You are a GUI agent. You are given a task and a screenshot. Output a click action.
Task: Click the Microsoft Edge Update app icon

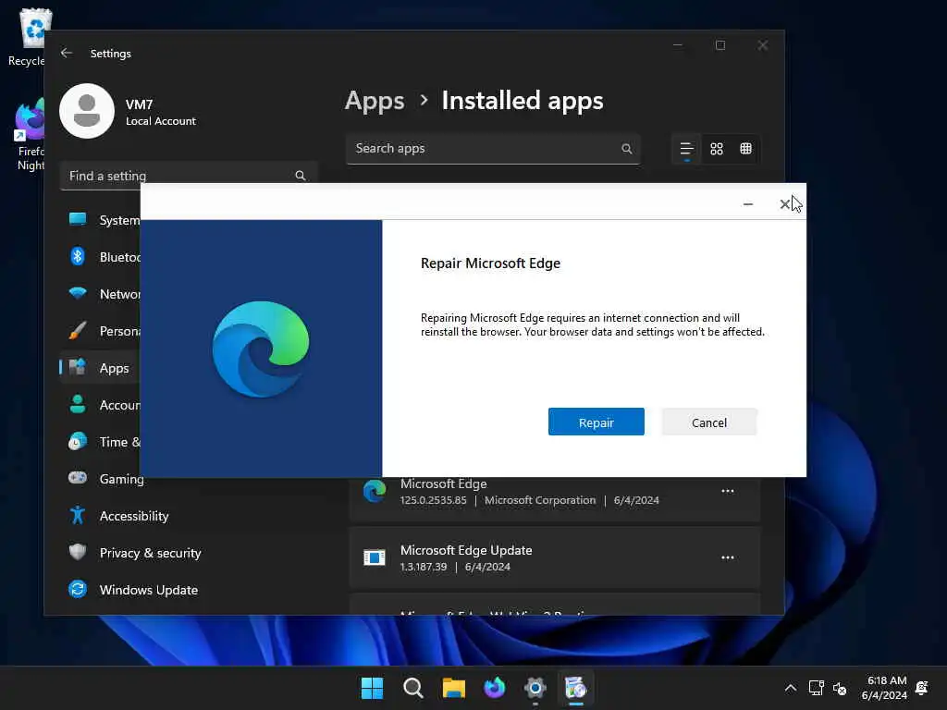point(375,557)
